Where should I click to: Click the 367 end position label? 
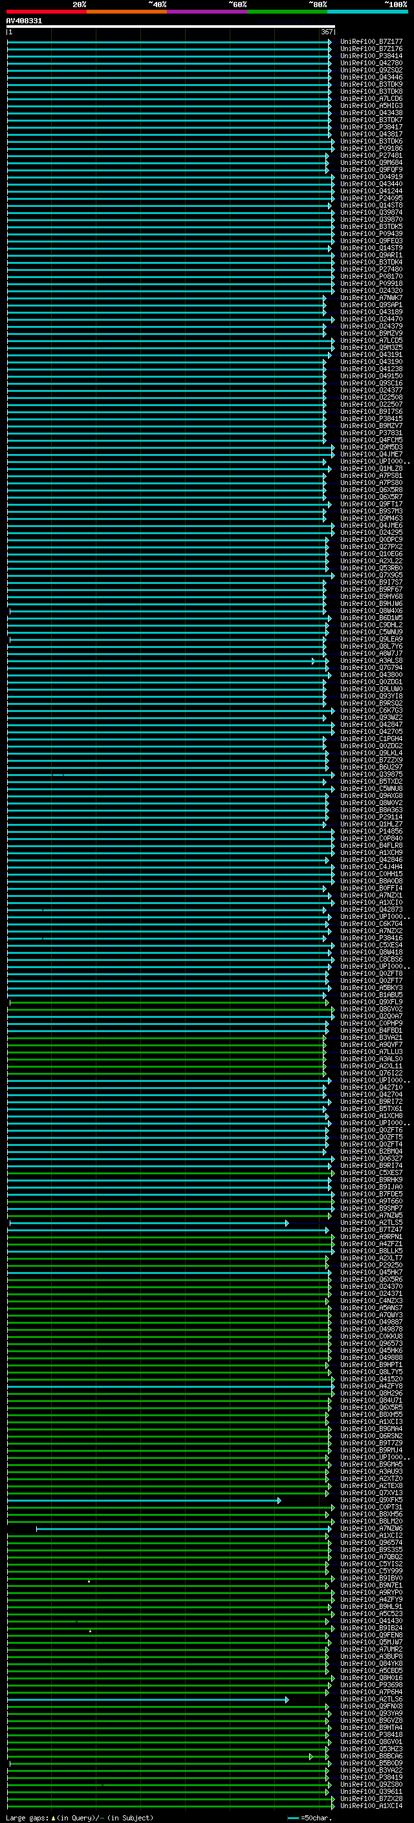[x=327, y=32]
